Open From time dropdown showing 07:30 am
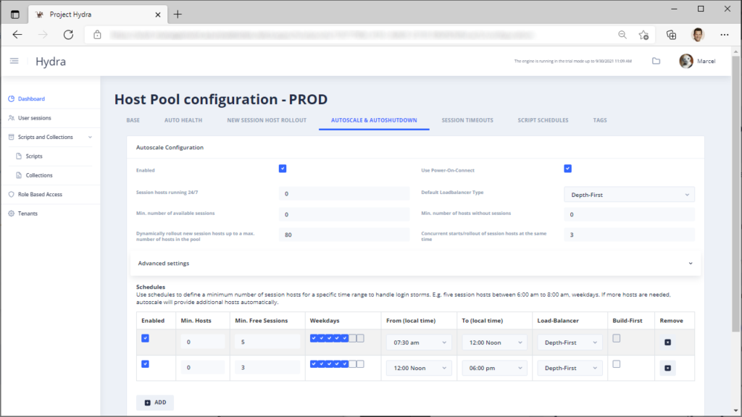 [x=419, y=342]
